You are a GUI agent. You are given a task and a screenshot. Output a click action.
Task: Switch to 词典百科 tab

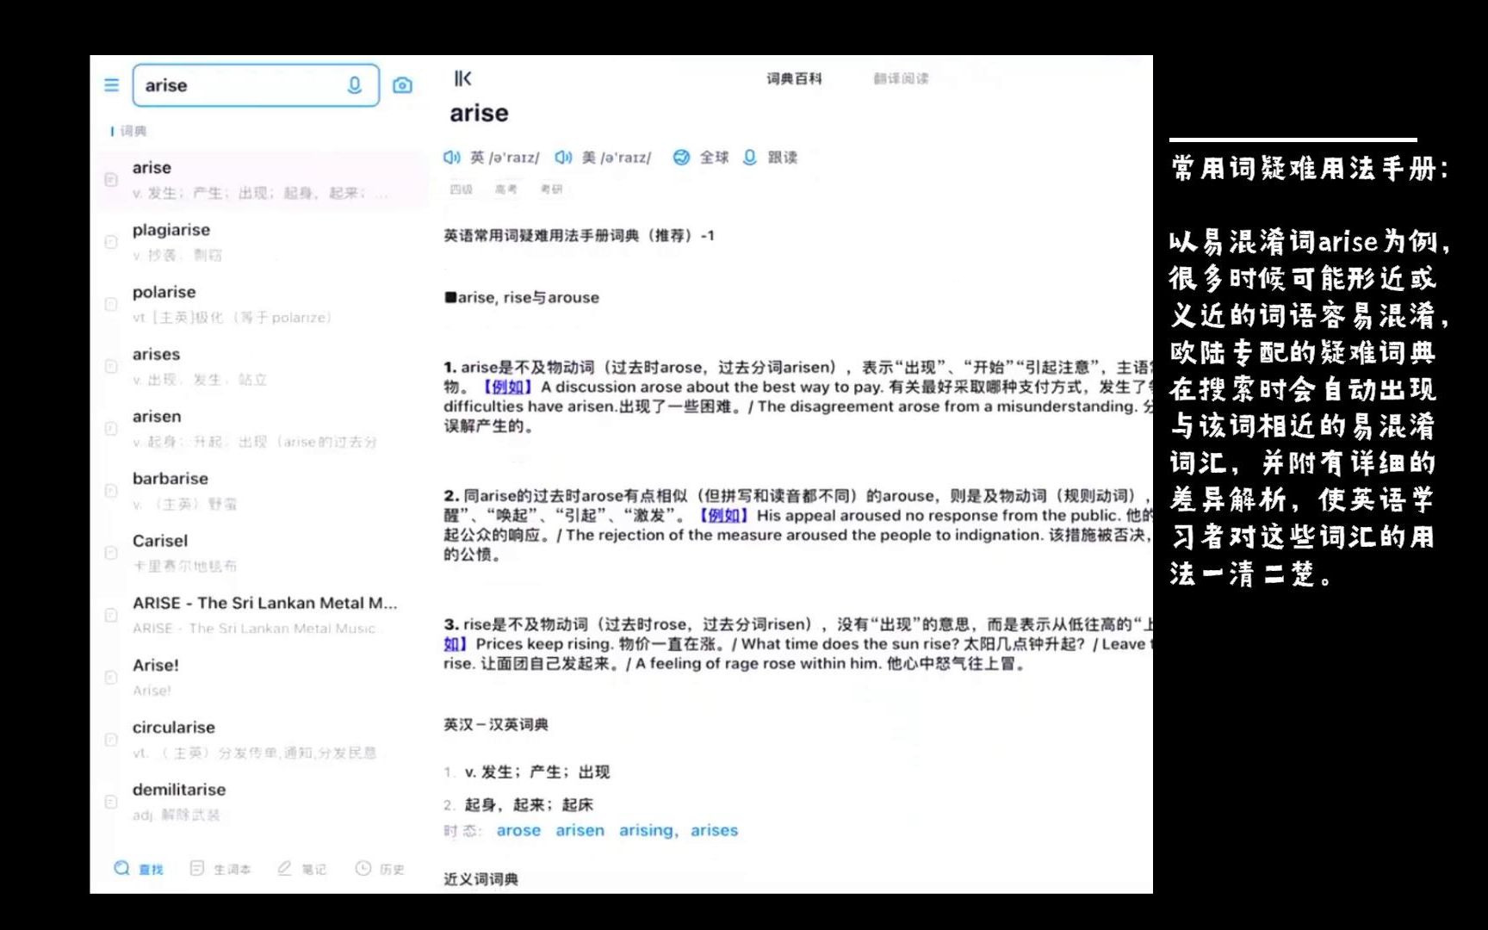coord(794,78)
